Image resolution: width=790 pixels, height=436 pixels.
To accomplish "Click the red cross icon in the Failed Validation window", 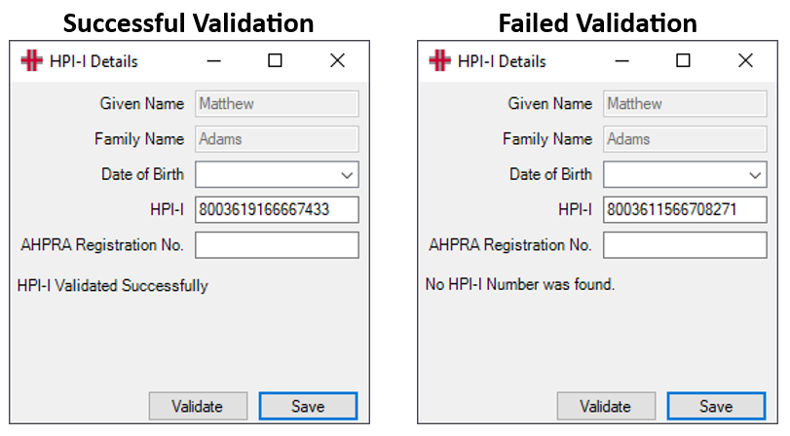I will click(439, 61).
